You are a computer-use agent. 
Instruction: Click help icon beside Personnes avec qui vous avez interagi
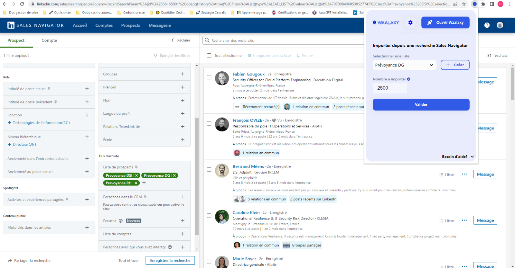[170, 247]
